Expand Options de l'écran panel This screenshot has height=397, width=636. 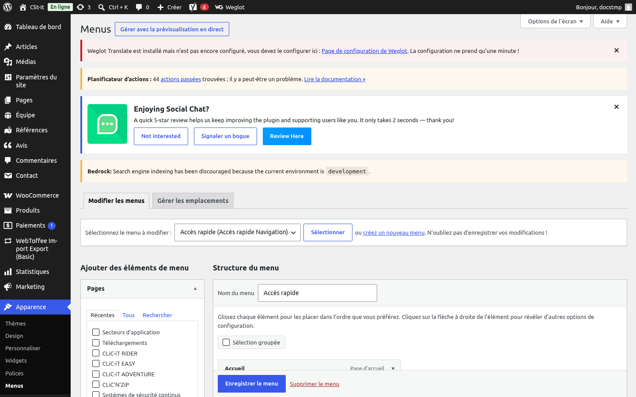coord(555,21)
